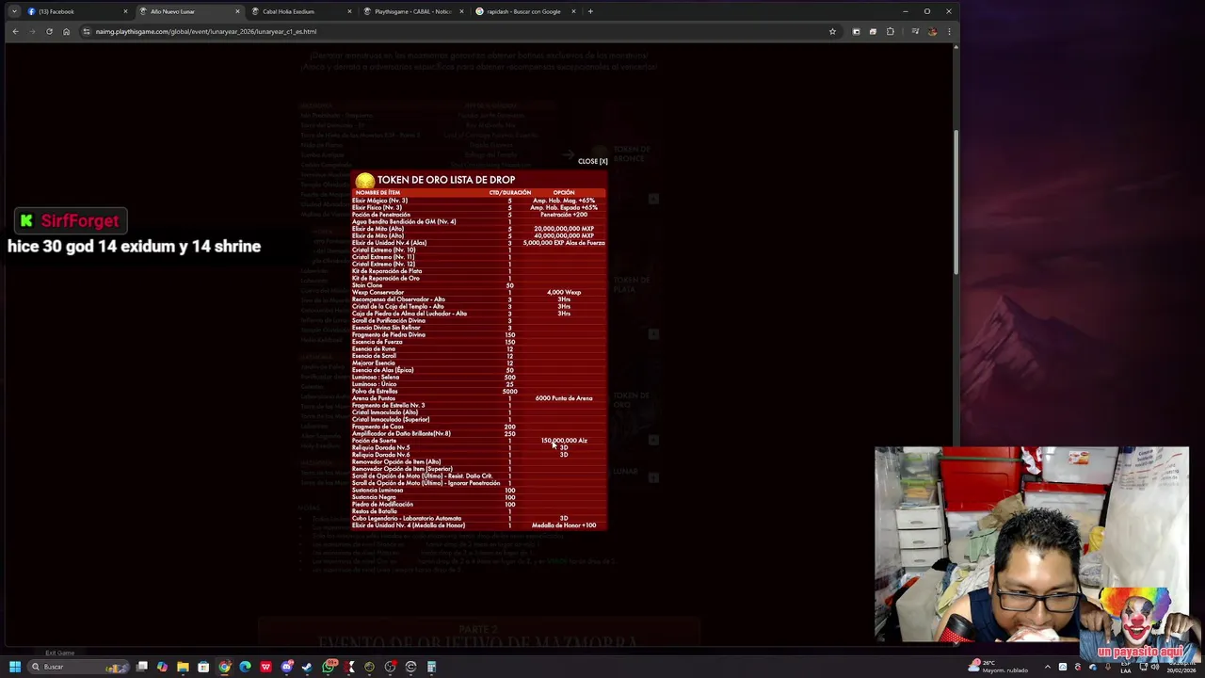Click the 'Stain Clone' item row
The width and height of the screenshot is (1205, 678).
[x=478, y=285]
